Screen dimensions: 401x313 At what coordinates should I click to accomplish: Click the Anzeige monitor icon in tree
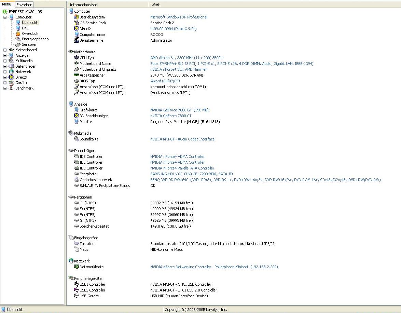(11, 55)
